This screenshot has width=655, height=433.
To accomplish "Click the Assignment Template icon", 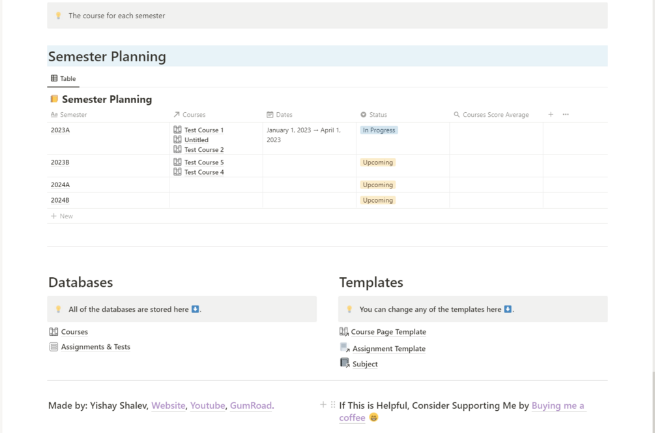I will [x=345, y=348].
